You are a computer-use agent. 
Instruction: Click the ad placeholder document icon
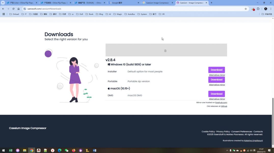(x=165, y=51)
